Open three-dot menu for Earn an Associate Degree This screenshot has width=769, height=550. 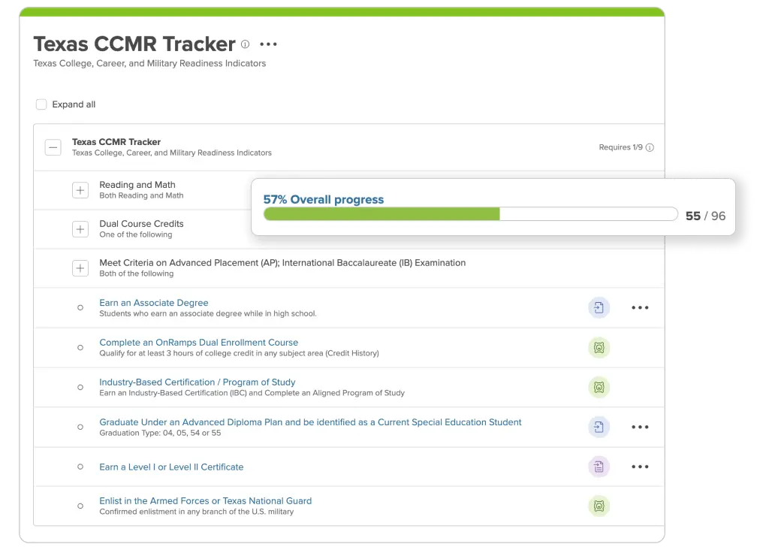tap(640, 307)
